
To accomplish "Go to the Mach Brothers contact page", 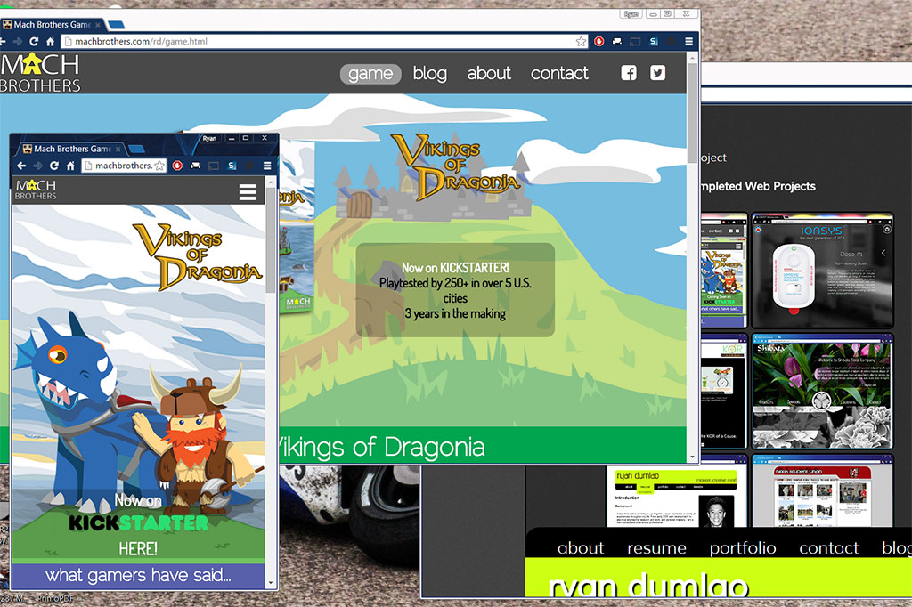I will point(559,73).
